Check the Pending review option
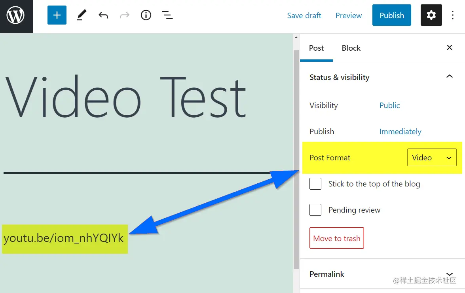 315,210
